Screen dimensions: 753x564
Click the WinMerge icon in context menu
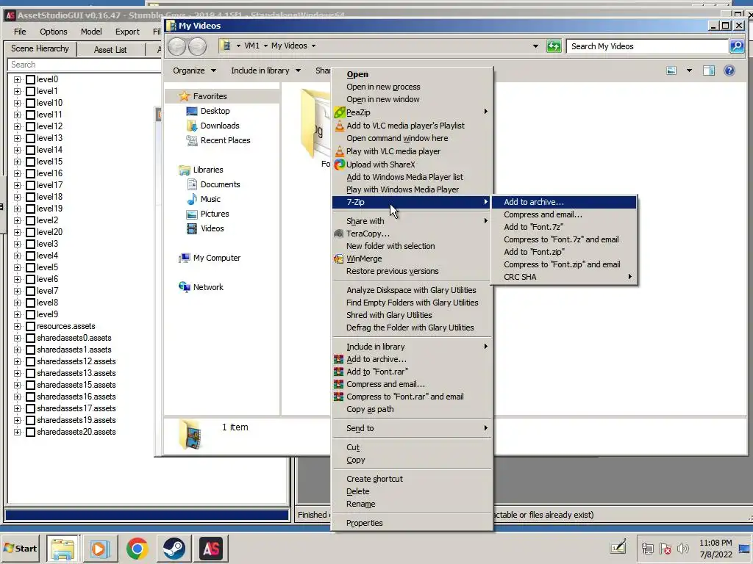coord(339,258)
